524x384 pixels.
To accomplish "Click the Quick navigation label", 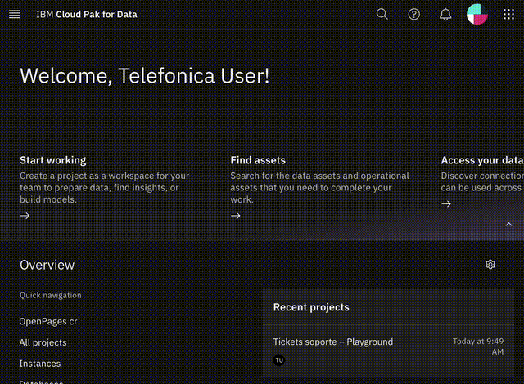I will pyautogui.click(x=51, y=295).
